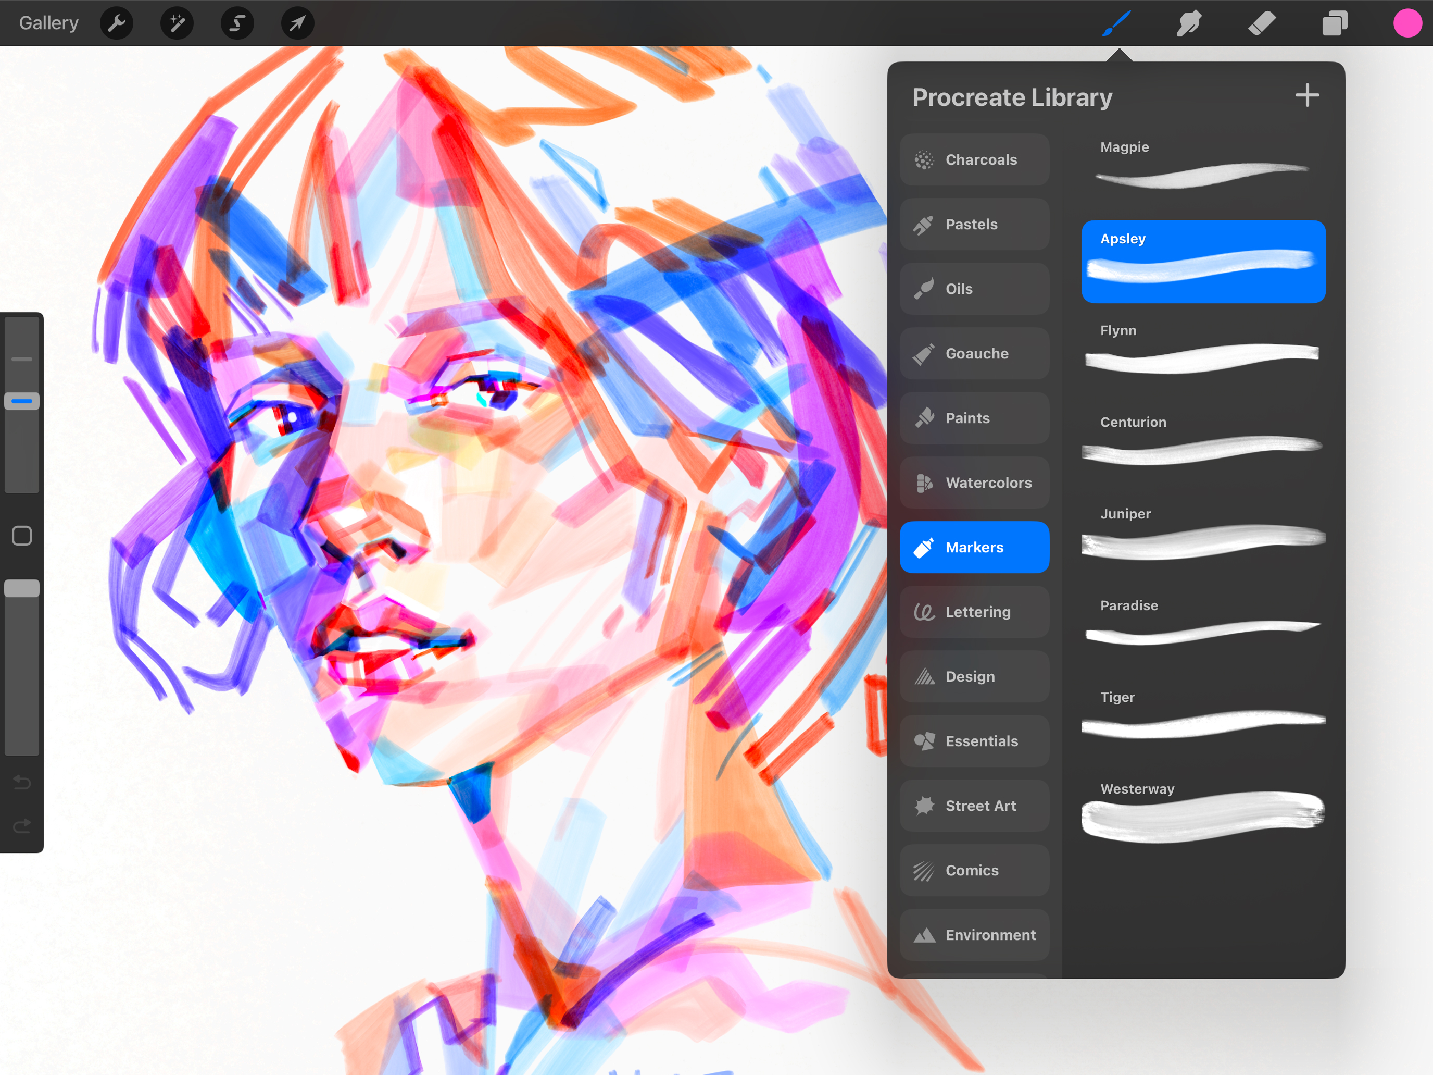This screenshot has width=1433, height=1076.
Task: Activate the Selection tool
Action: [237, 23]
